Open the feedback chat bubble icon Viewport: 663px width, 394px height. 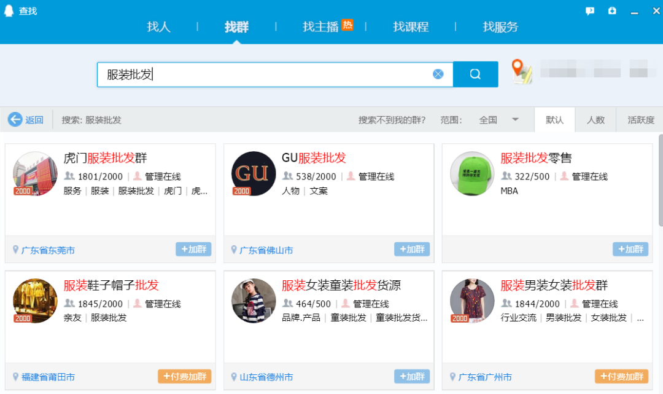[590, 11]
